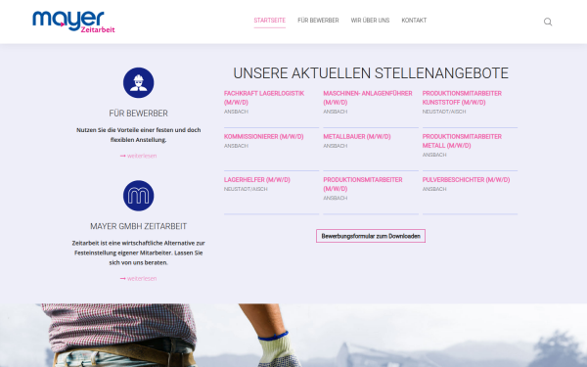Open Kontakt menu item
The width and height of the screenshot is (587, 367).
pos(414,21)
